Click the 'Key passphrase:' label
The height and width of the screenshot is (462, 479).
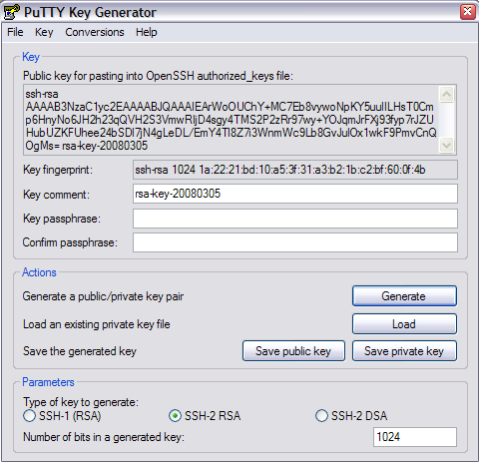[62, 219]
